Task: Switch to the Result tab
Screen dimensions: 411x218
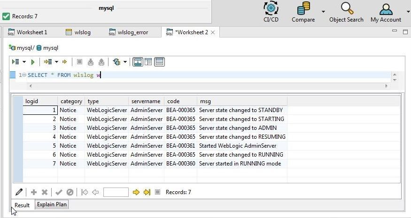Action: [22, 205]
